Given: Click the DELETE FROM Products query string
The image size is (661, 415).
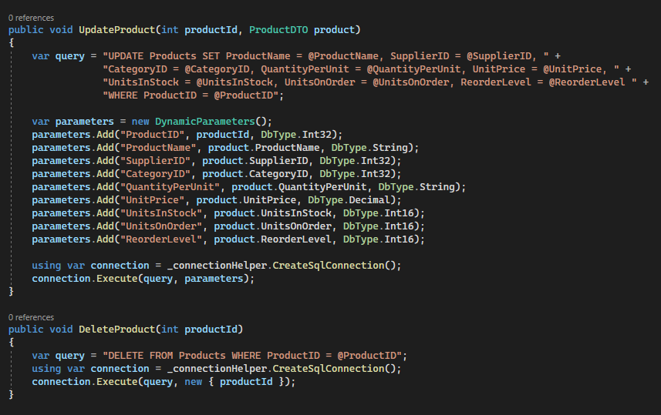Looking at the screenshot, I should coord(252,356).
